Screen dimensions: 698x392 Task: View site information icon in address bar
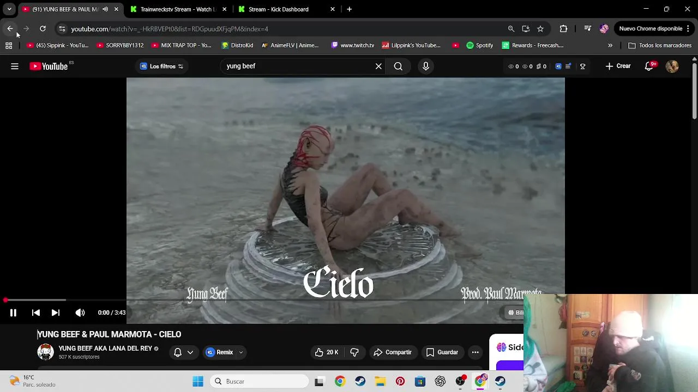62,29
